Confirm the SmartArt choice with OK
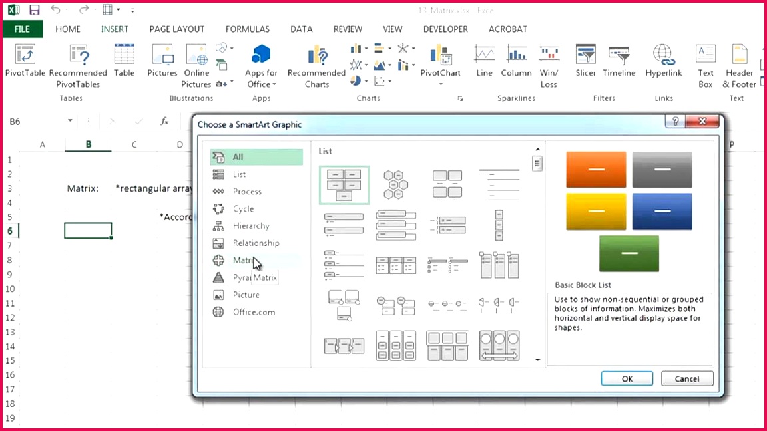The image size is (767, 431). tap(627, 378)
